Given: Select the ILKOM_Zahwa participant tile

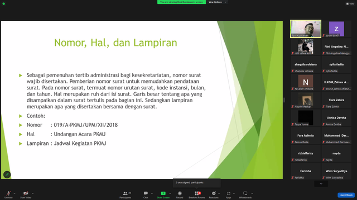Looking at the screenshot, I should coord(336,82).
